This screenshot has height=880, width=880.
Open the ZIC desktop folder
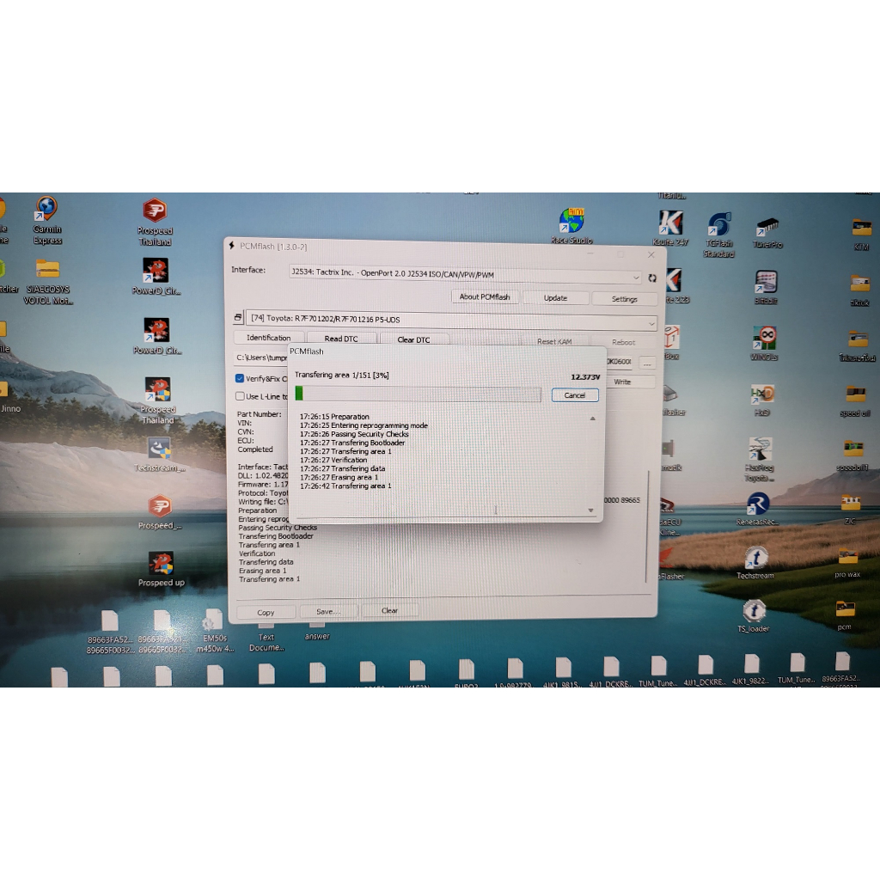coord(851,510)
